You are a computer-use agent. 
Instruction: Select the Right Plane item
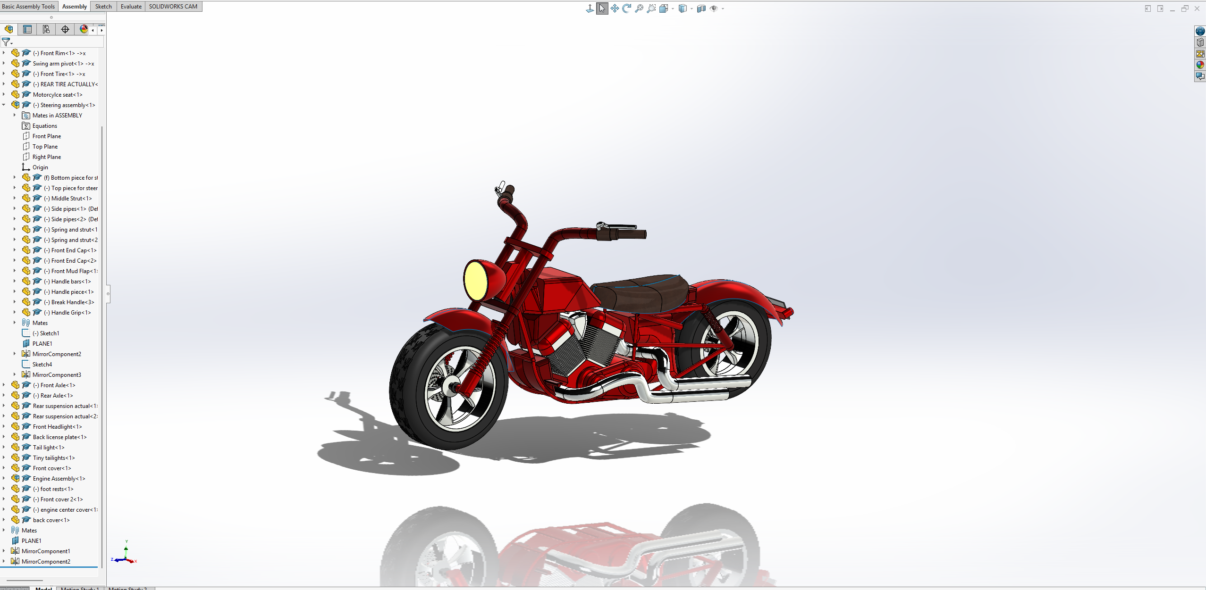tap(46, 157)
